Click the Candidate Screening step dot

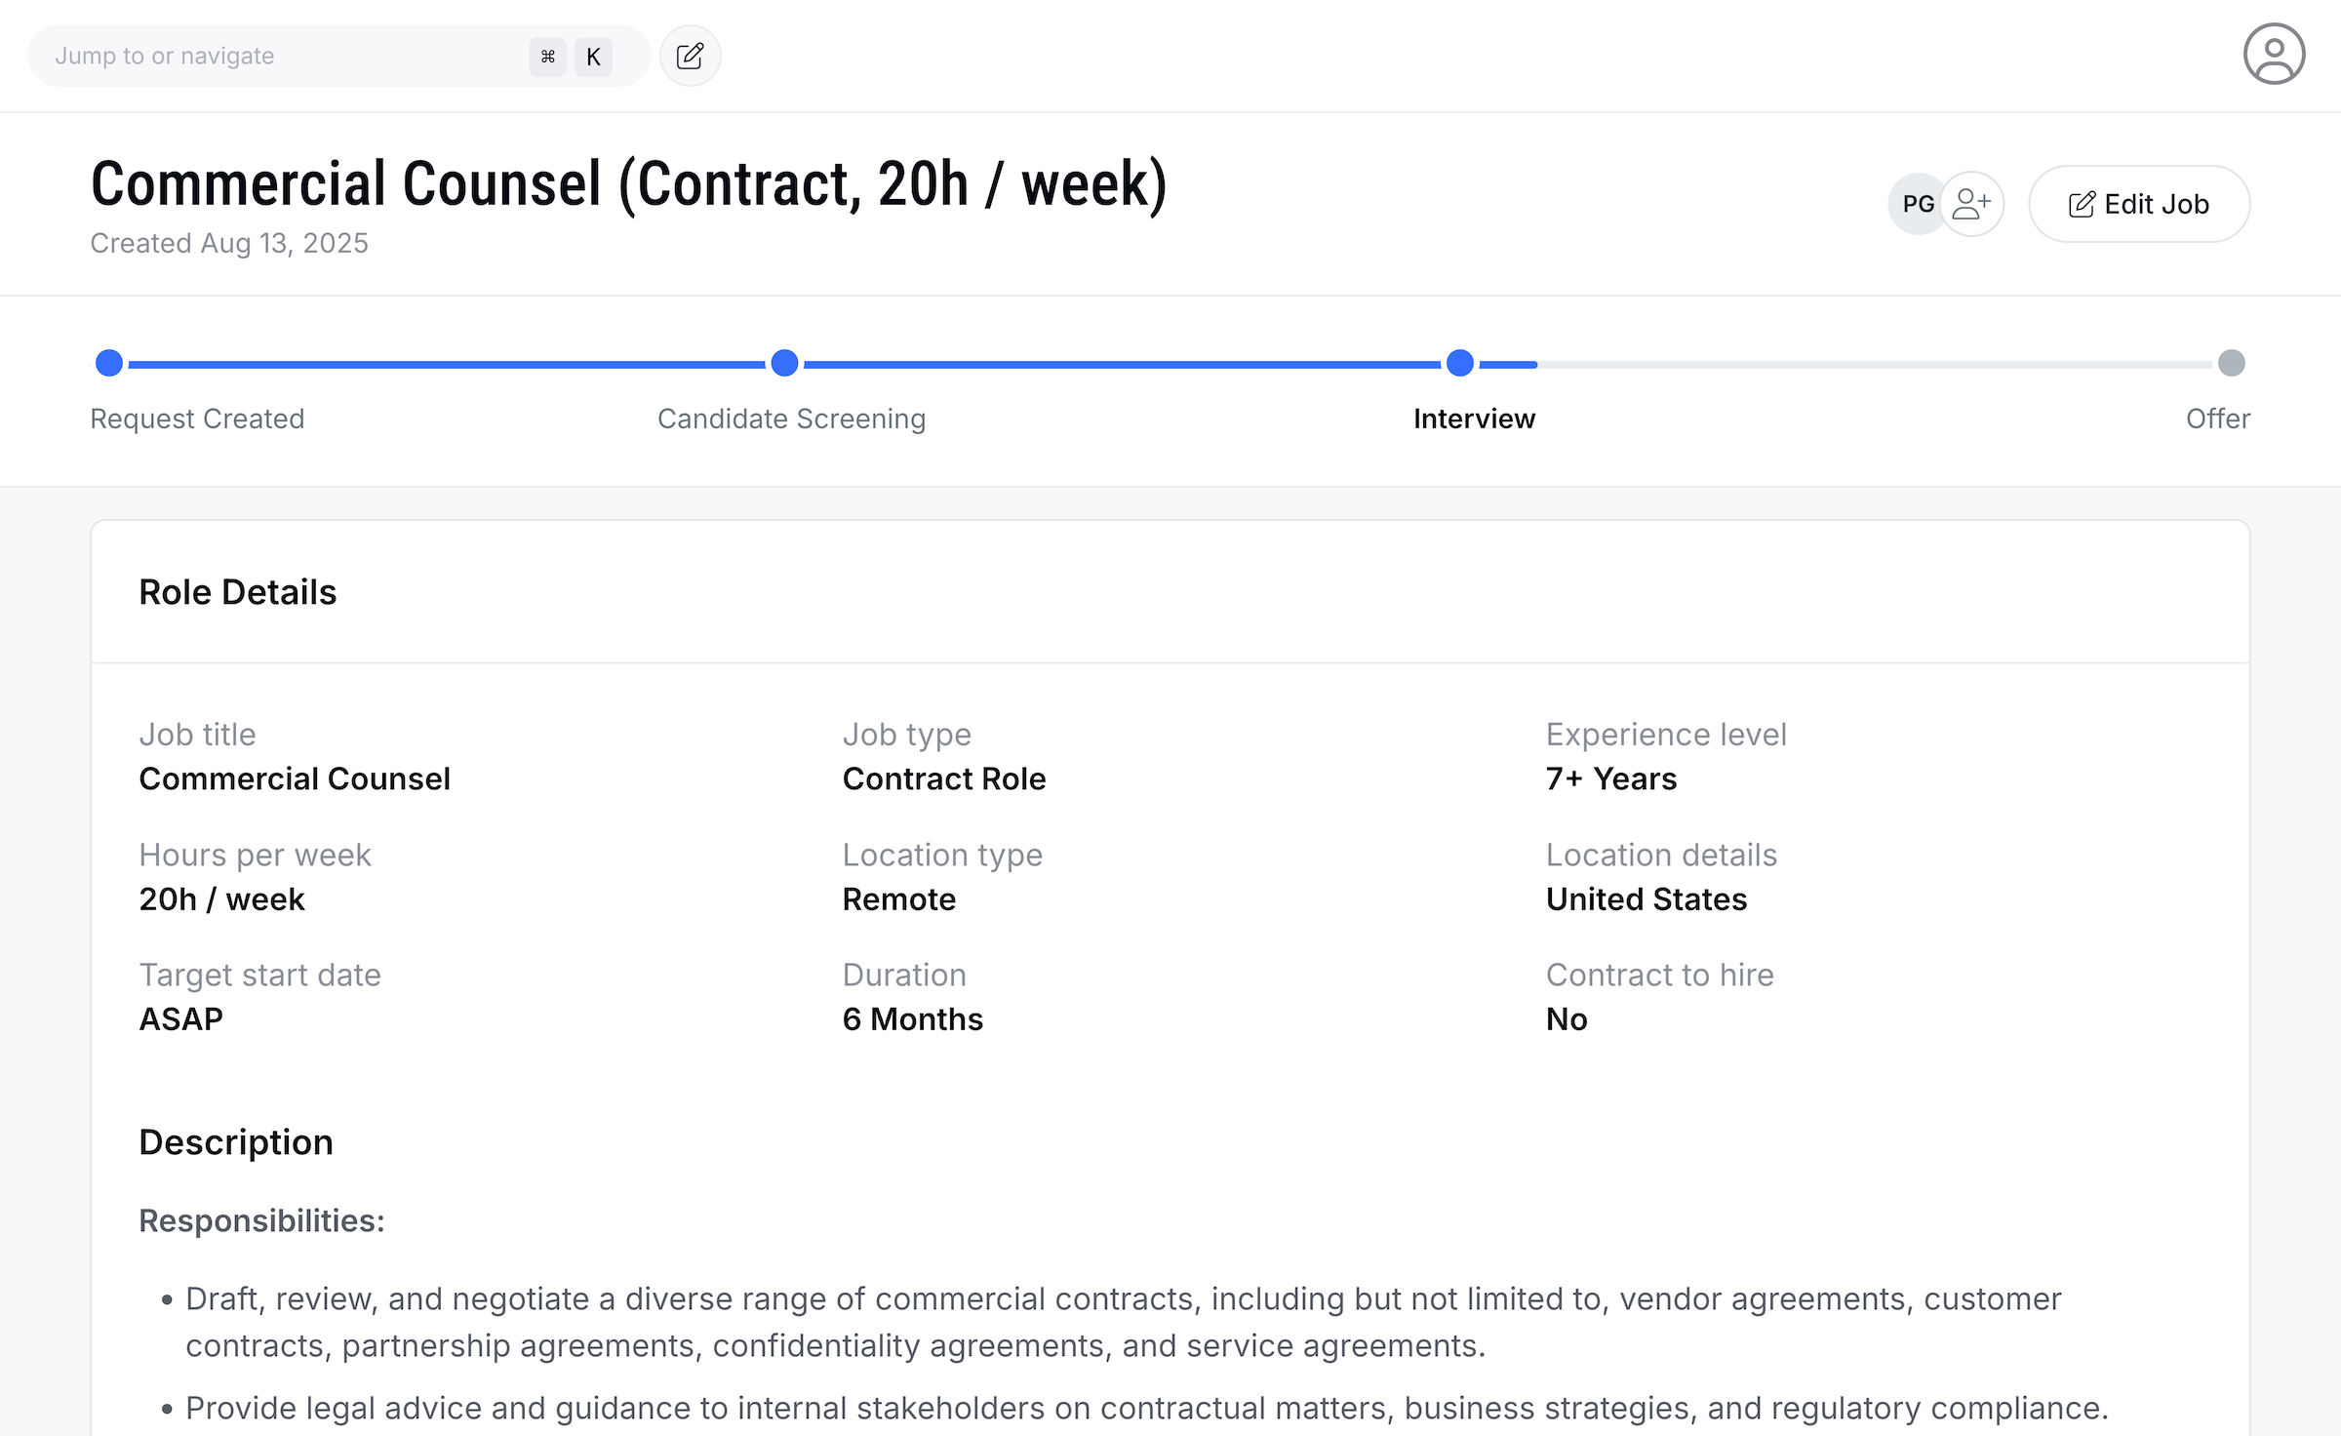click(x=784, y=363)
